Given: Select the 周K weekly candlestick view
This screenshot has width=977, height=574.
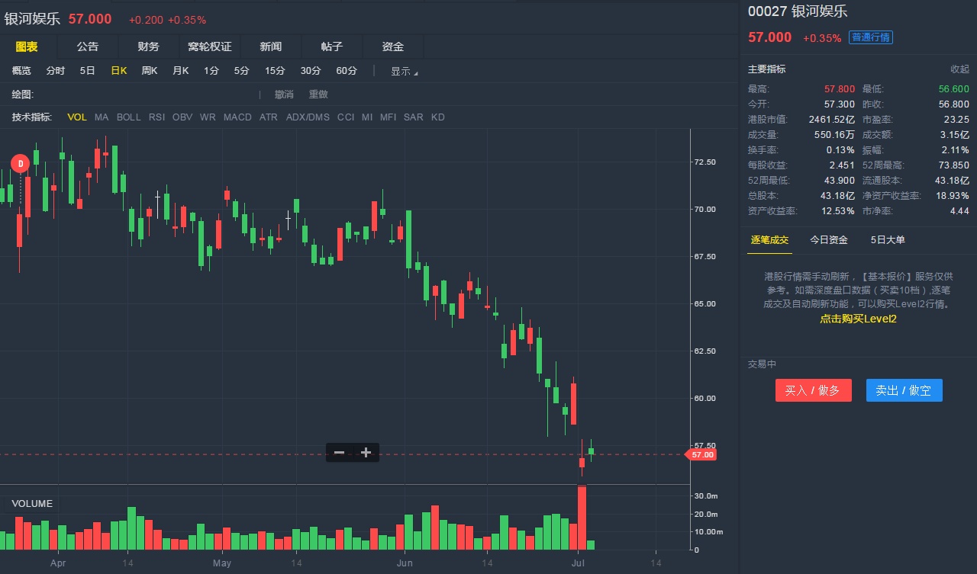Looking at the screenshot, I should click(149, 71).
